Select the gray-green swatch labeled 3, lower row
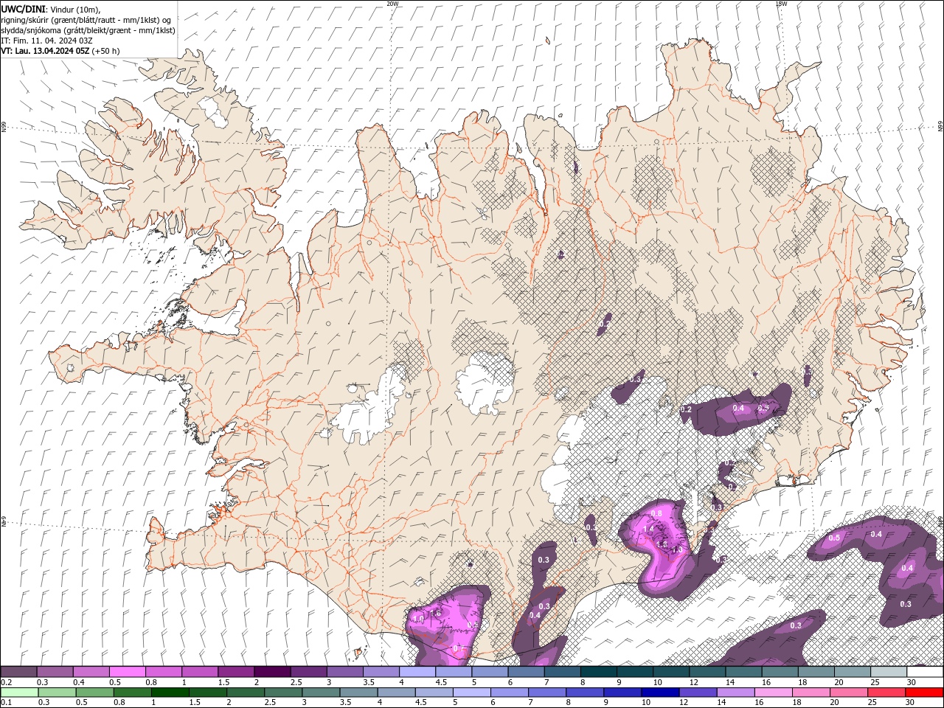 (x=320, y=693)
